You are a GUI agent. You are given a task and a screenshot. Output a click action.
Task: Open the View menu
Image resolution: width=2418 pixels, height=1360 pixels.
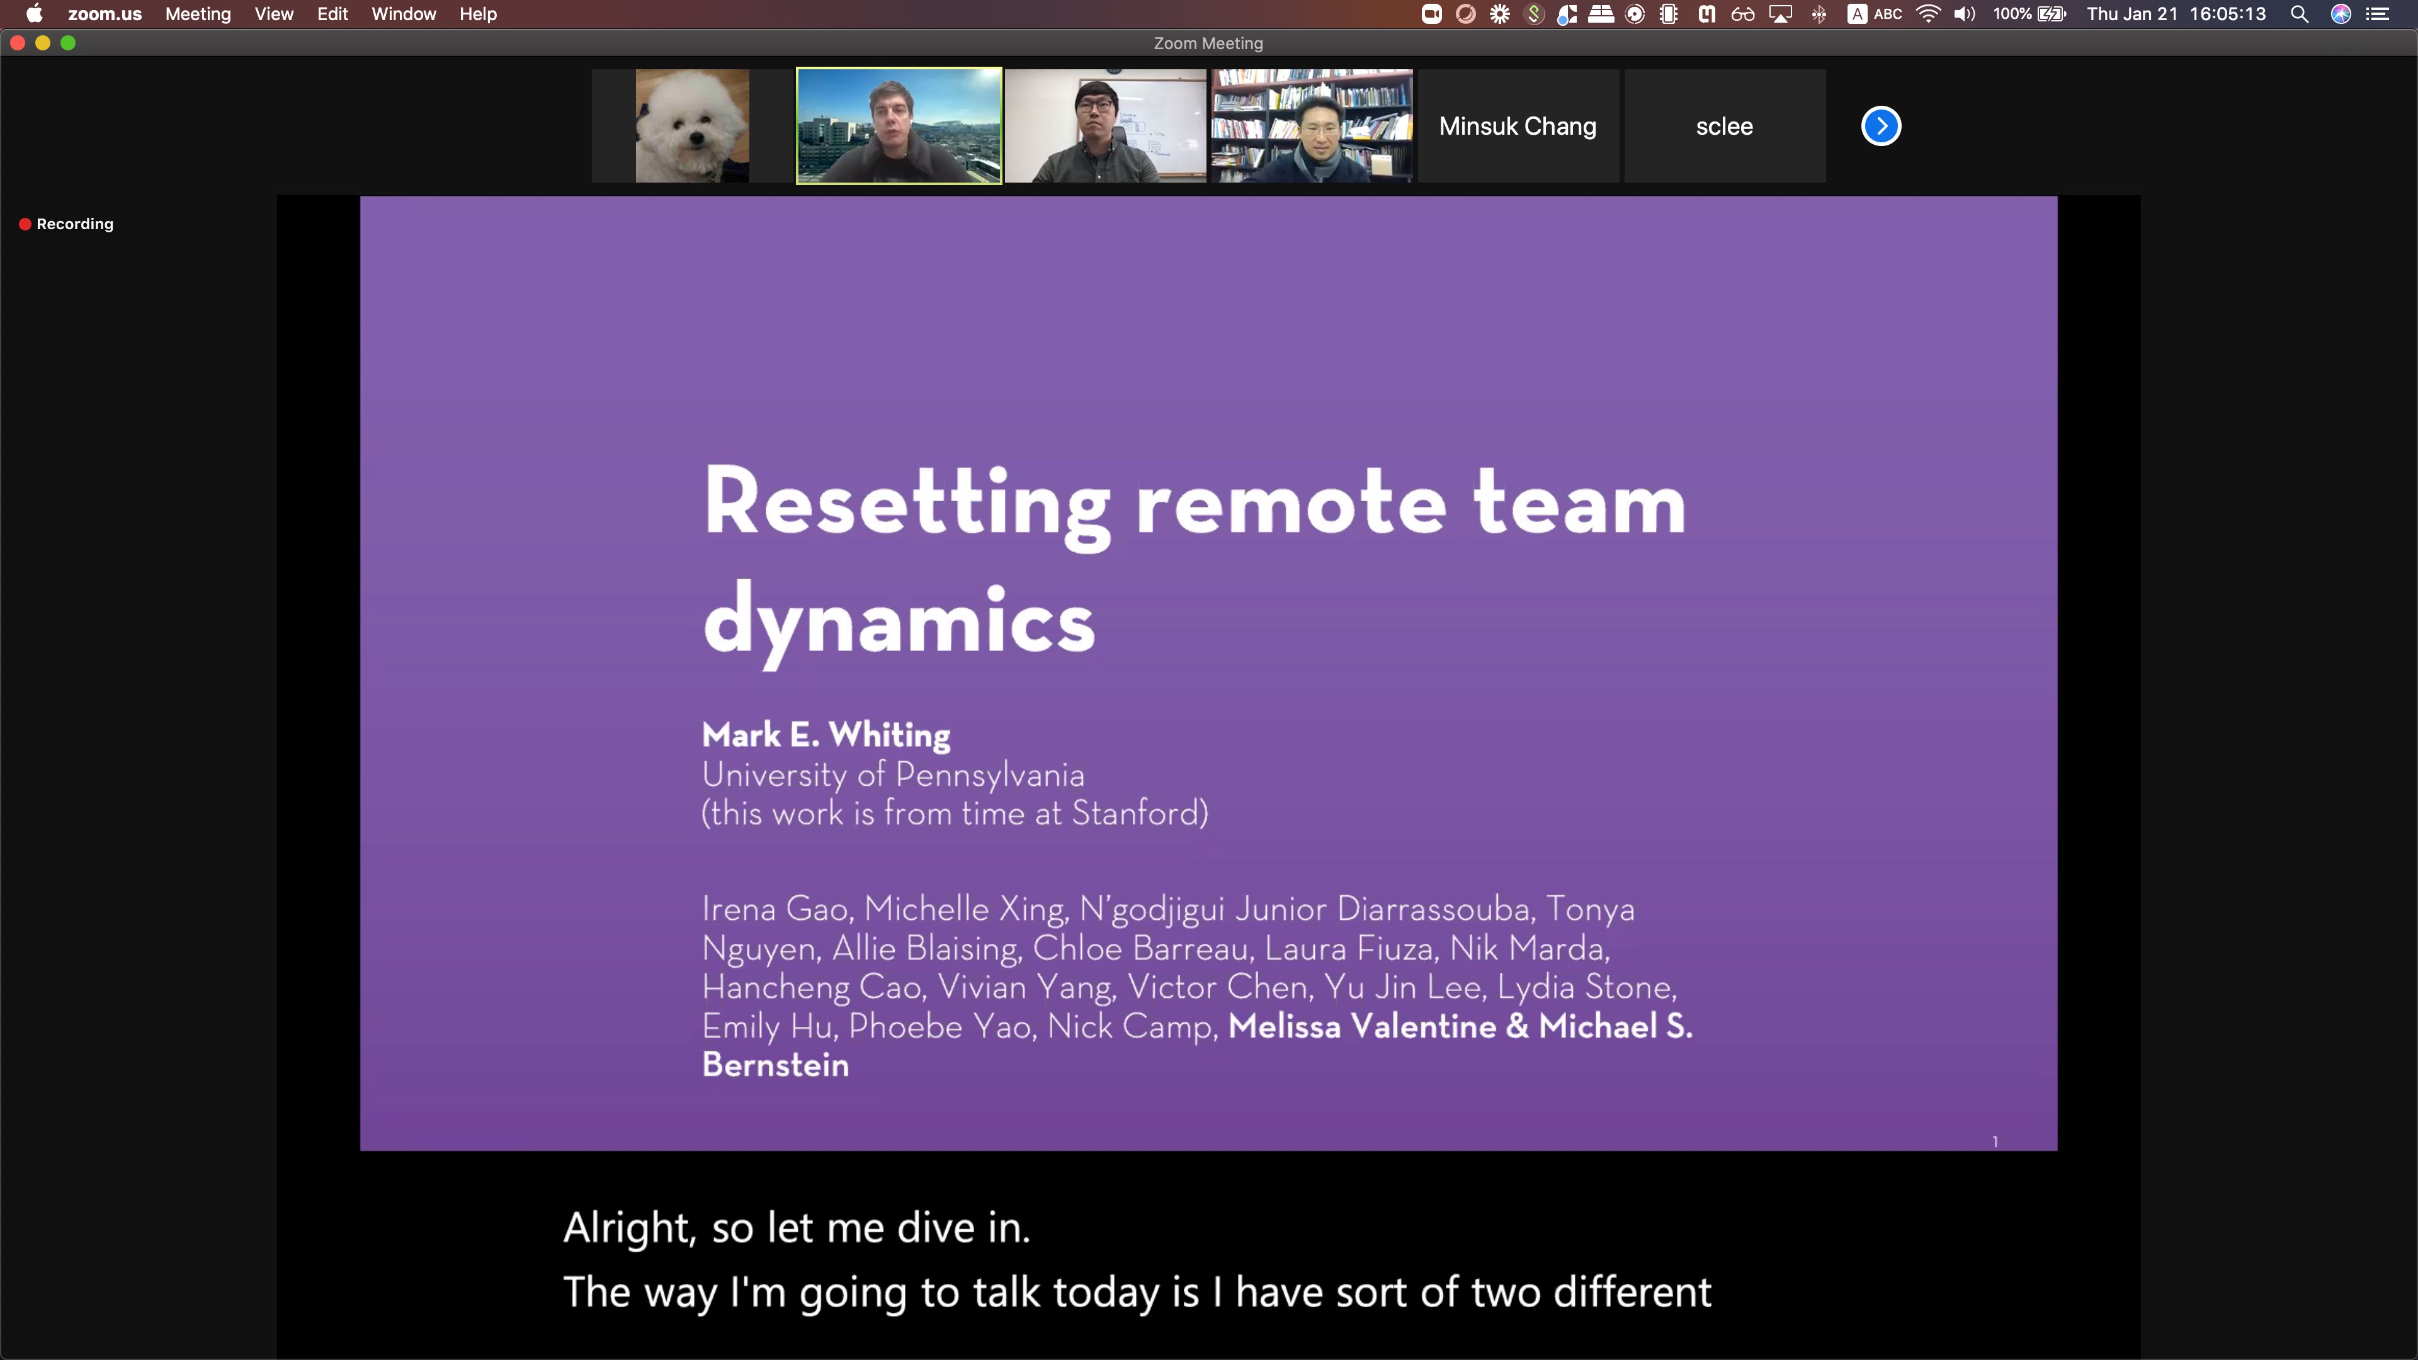[x=273, y=14]
